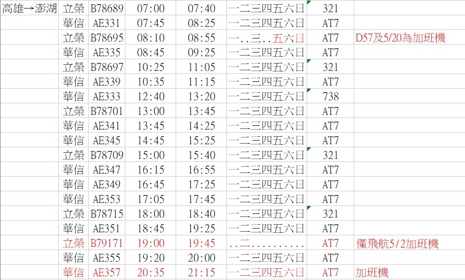Click arrival time 19:25
This screenshot has height=280, width=465.
coord(202,229)
